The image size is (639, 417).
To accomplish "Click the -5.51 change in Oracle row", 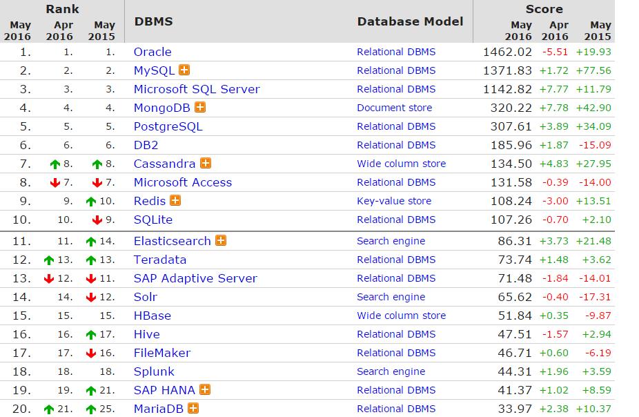I will click(x=555, y=52).
